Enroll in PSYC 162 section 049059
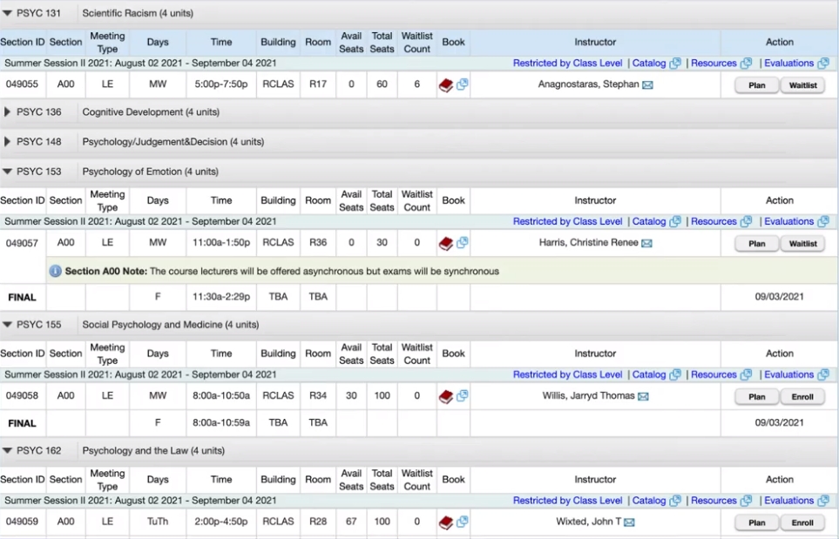 [x=802, y=522]
